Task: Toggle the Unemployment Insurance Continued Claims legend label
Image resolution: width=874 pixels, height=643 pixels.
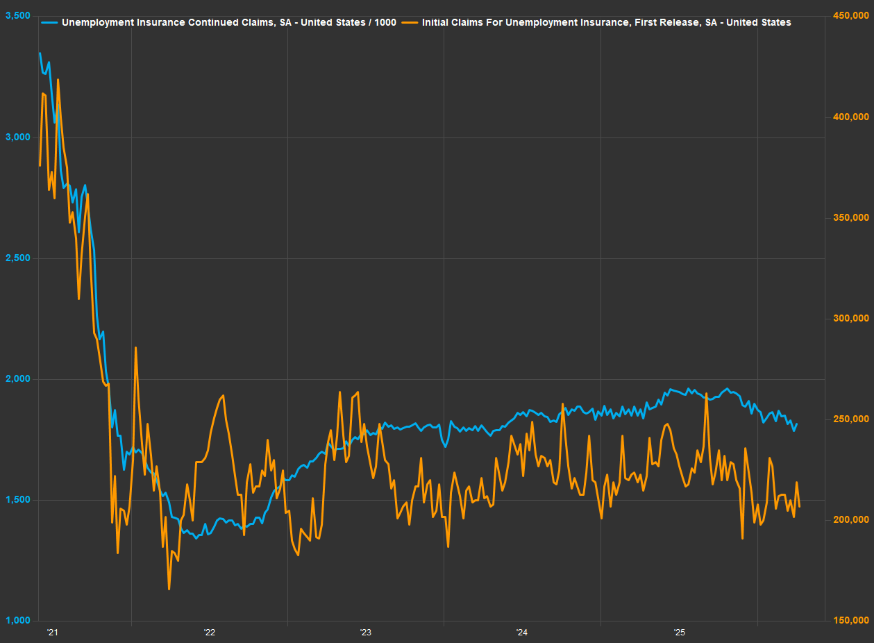Action: [229, 22]
